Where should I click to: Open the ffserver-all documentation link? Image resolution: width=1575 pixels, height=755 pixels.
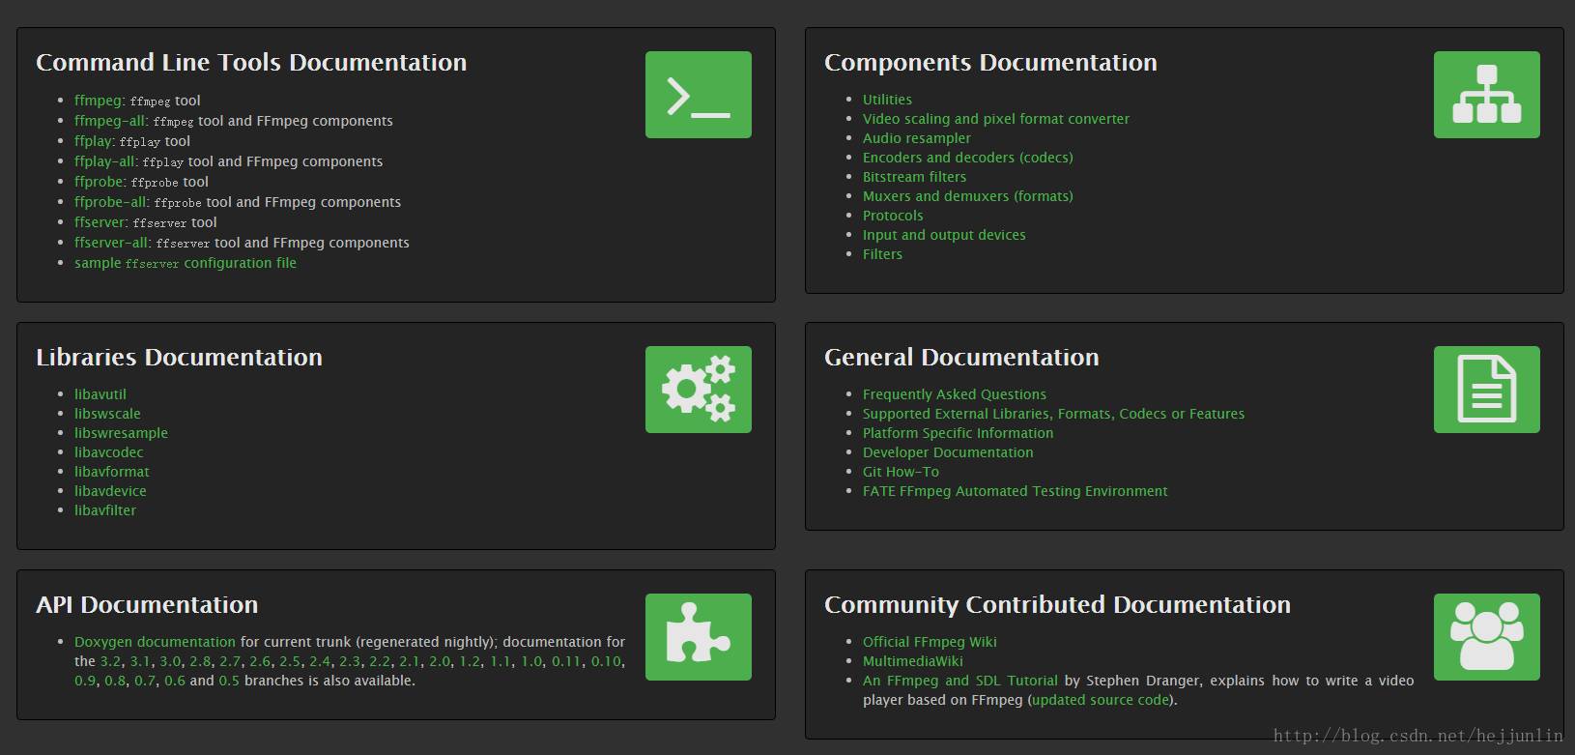pos(111,243)
